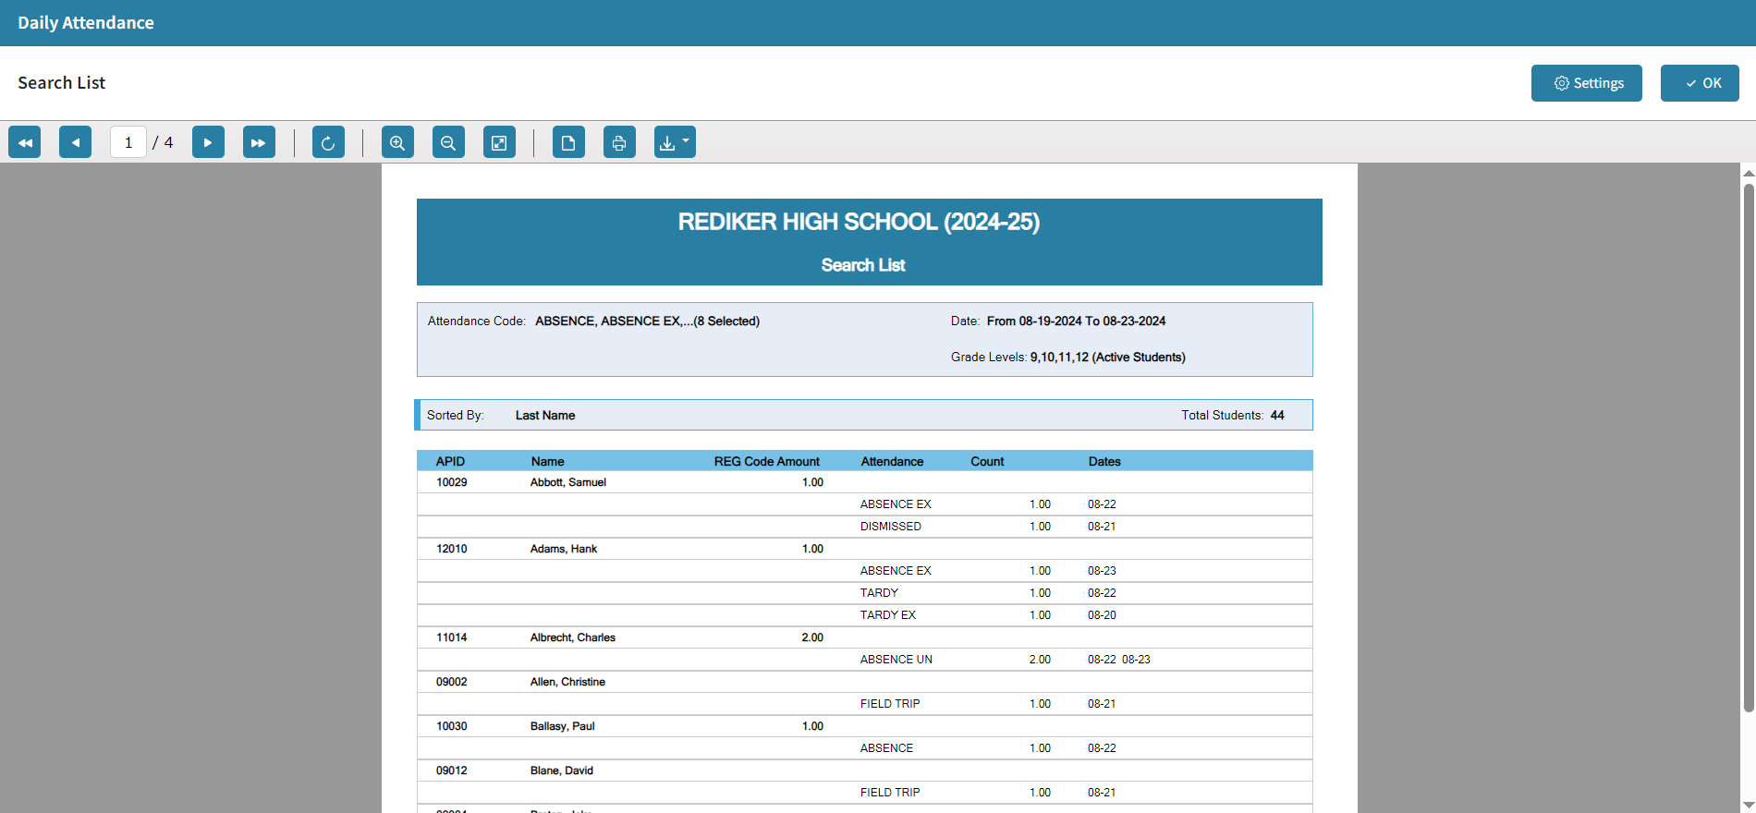Click APID value 11014
The image size is (1756, 813).
pyautogui.click(x=452, y=637)
